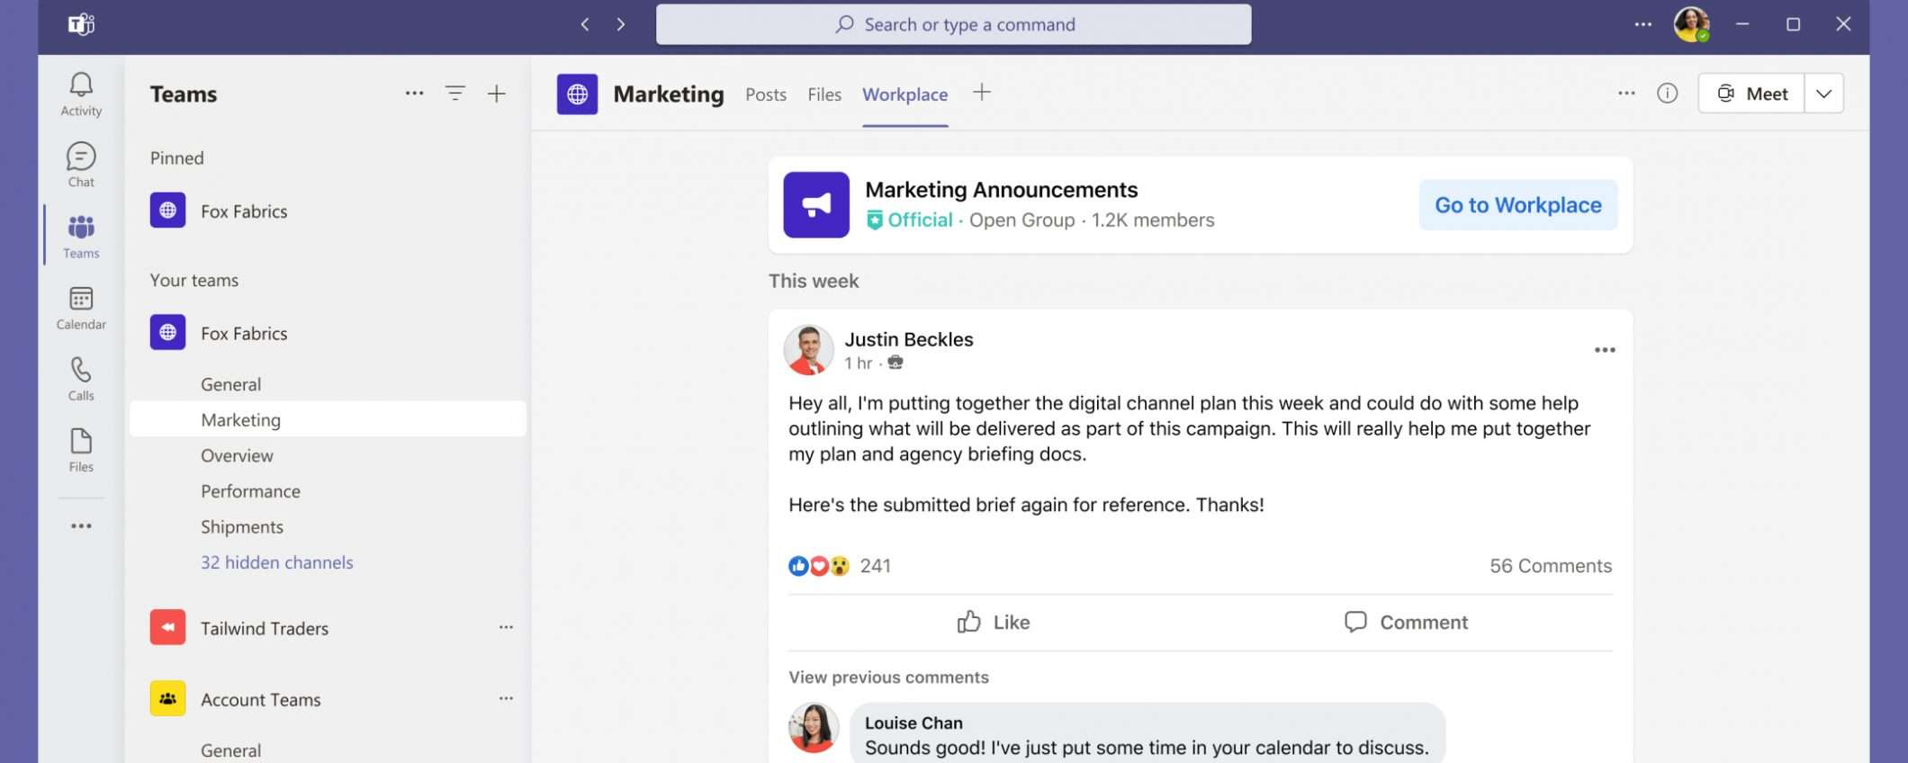Image resolution: width=1908 pixels, height=763 pixels.
Task: Click the Marketing Announcements megaphone icon
Action: pos(816,205)
